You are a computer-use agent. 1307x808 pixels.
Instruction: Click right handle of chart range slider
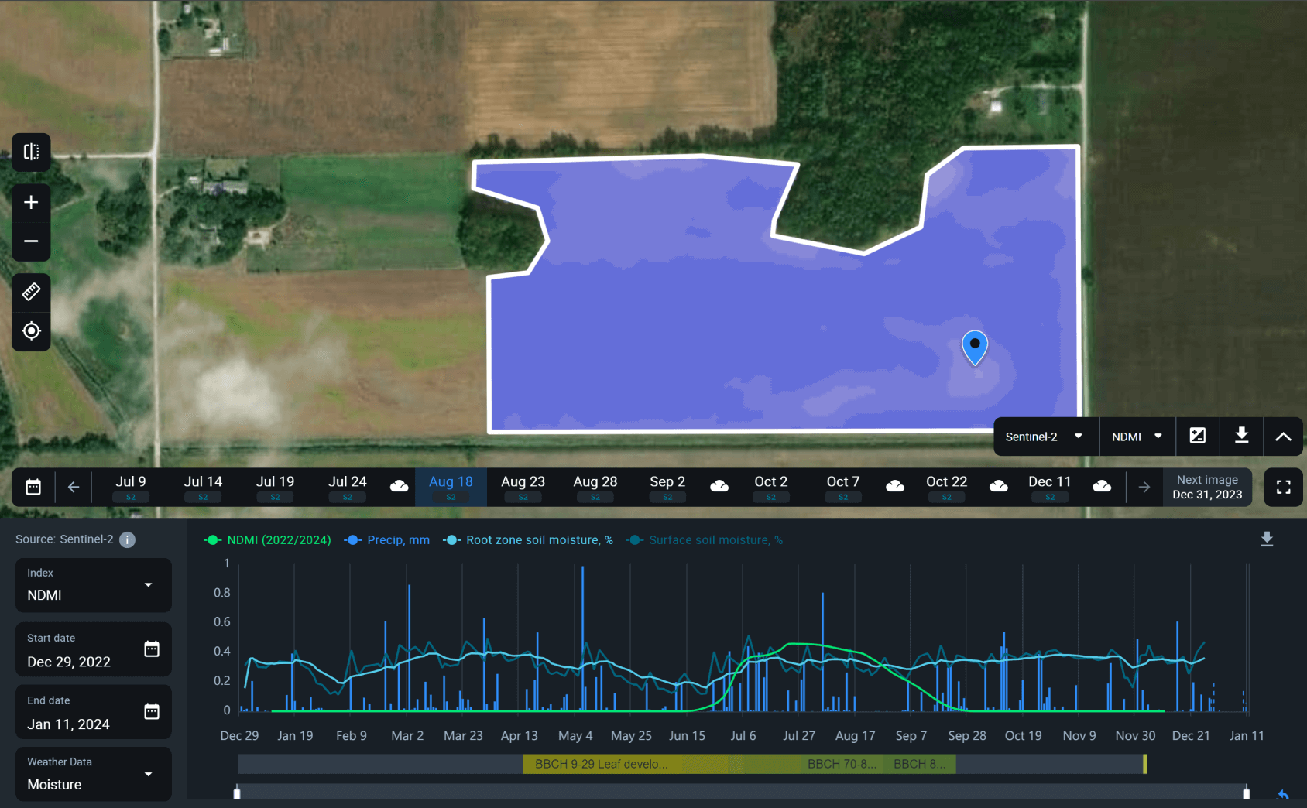[x=1246, y=793]
